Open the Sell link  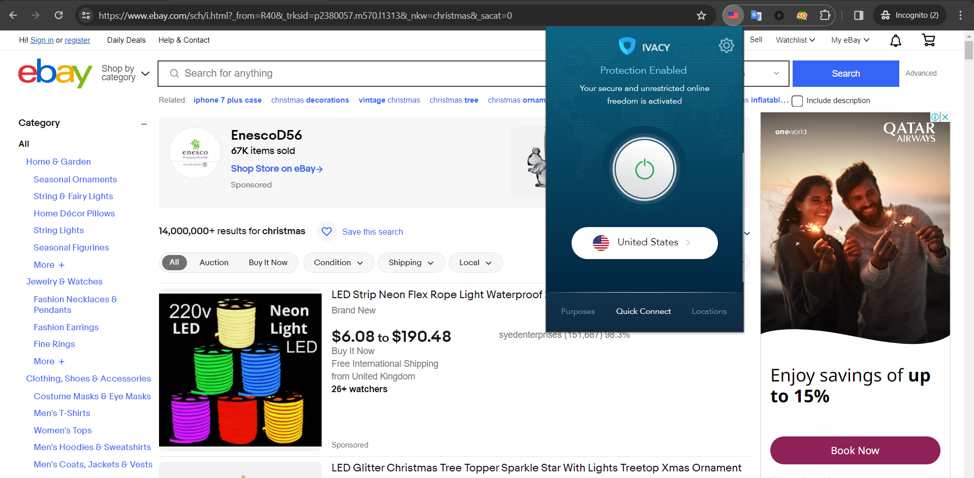coord(756,40)
